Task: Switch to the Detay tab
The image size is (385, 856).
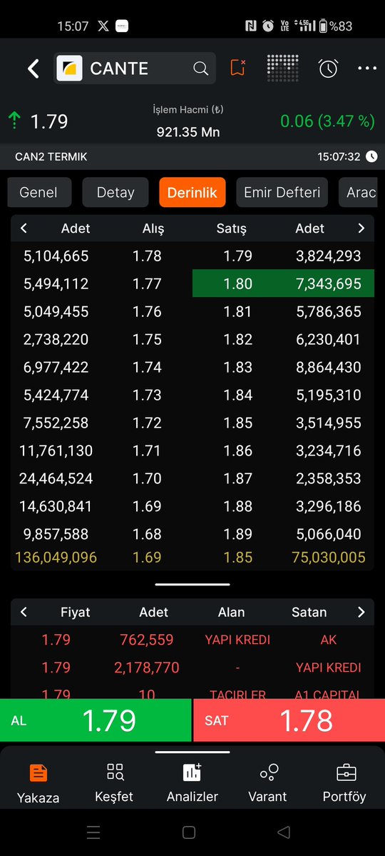Action: 115,192
